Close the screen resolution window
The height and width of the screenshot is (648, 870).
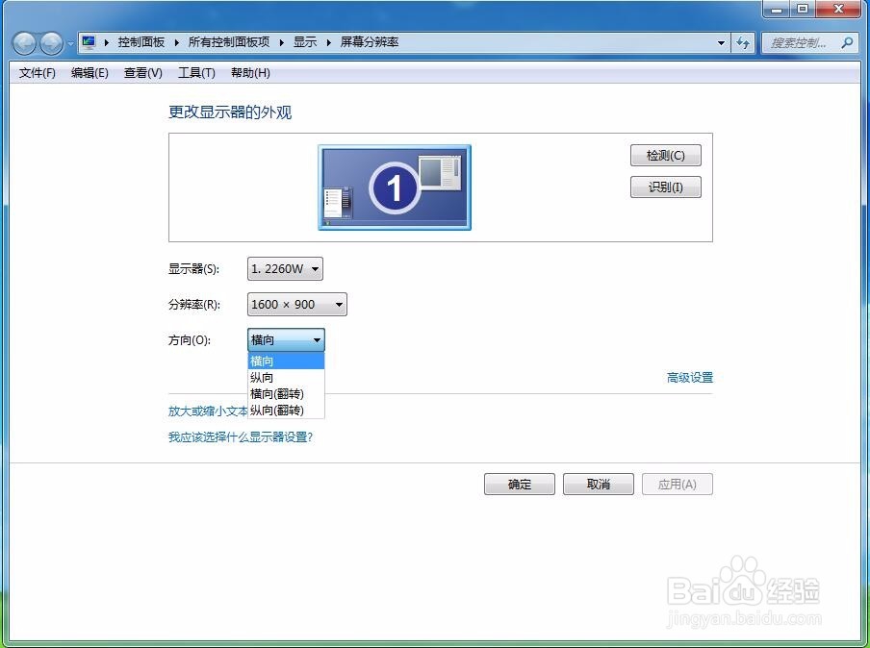(838, 9)
